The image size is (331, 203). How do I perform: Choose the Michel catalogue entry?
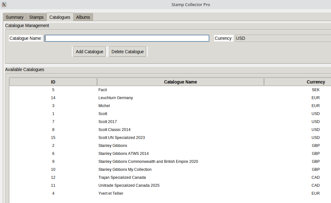[104, 106]
